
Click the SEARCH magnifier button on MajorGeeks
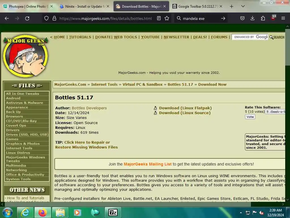277,37
